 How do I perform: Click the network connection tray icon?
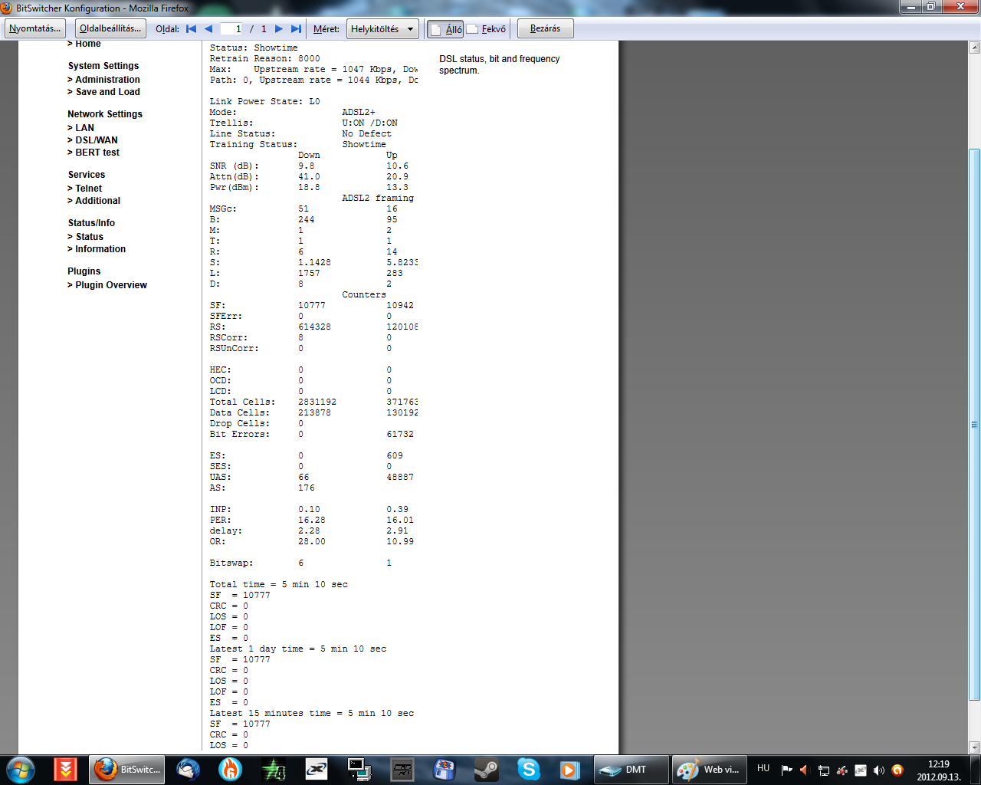point(823,770)
